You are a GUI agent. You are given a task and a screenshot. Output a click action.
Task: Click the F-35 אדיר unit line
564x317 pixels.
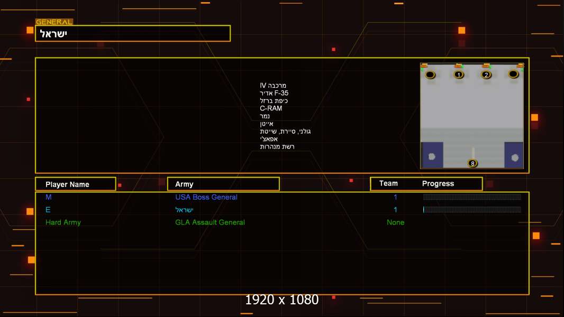[x=274, y=93]
